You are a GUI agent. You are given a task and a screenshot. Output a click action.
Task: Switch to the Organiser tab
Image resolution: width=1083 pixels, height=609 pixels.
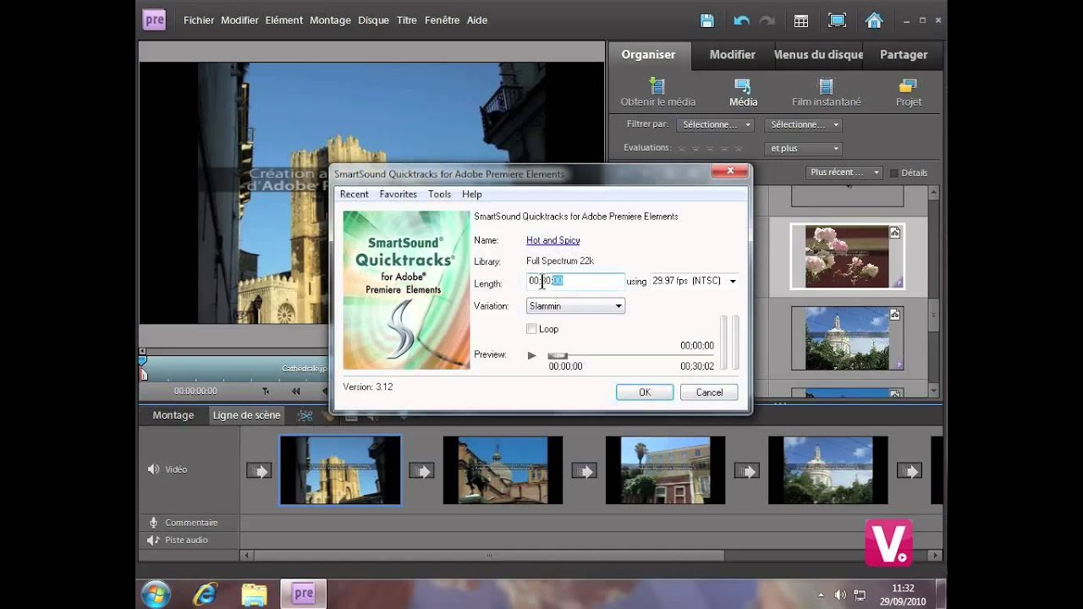tap(649, 55)
